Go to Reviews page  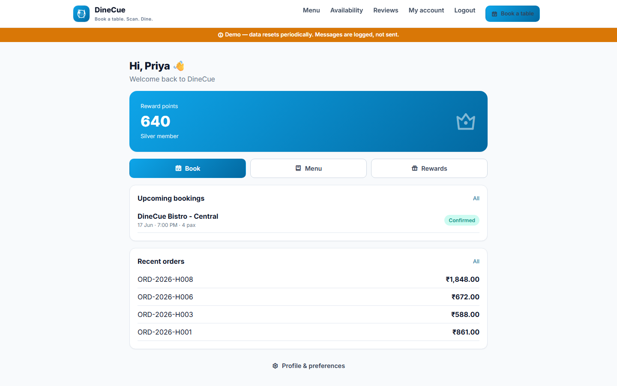386,10
